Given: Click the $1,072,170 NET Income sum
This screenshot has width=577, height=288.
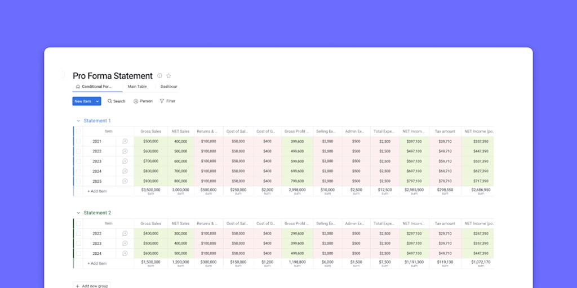Looking at the screenshot, I should point(481,262).
